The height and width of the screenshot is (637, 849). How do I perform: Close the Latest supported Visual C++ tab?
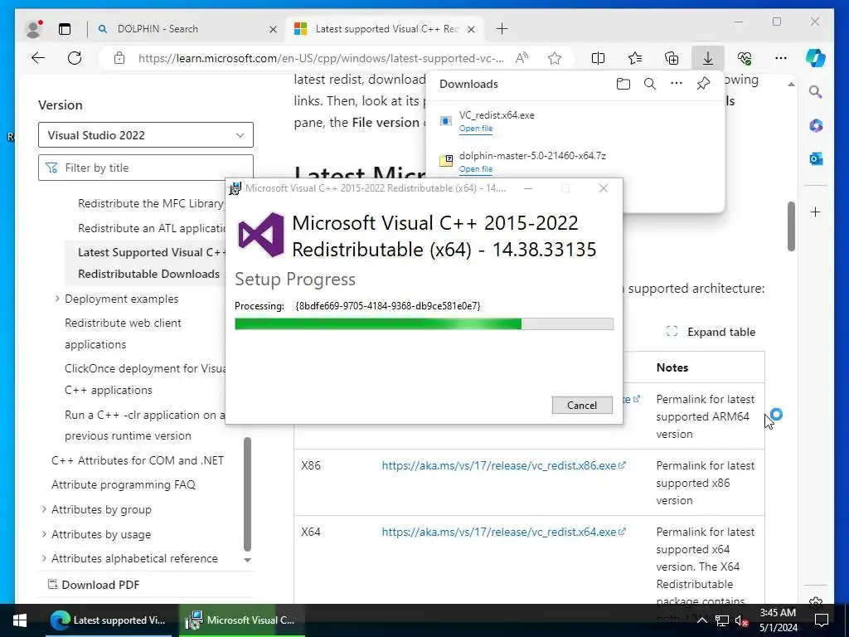(471, 29)
